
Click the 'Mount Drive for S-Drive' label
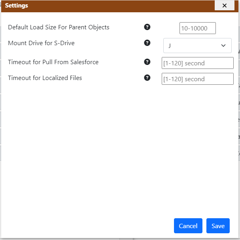click(41, 43)
